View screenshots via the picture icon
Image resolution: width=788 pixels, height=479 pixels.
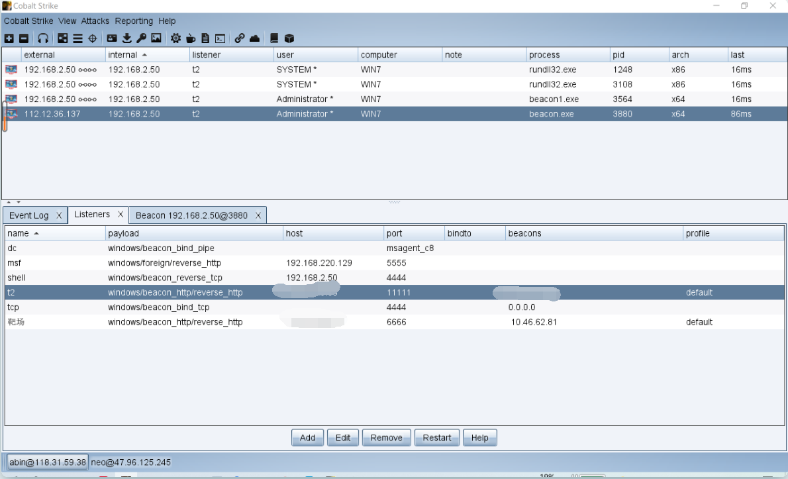click(156, 38)
